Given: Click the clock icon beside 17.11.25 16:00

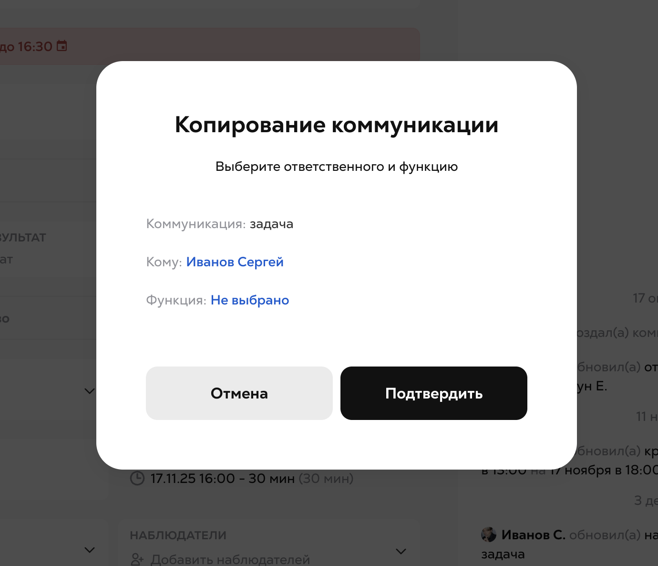Looking at the screenshot, I should pos(137,478).
